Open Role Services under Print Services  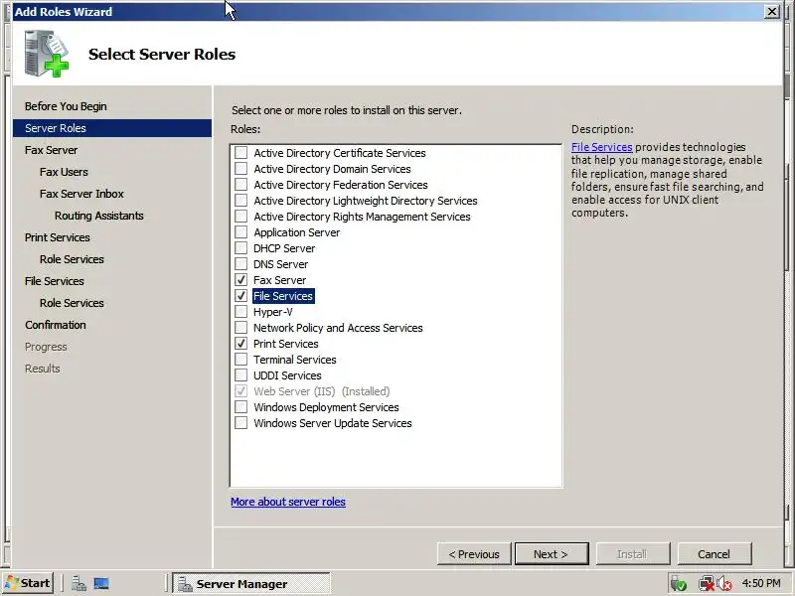pos(72,259)
